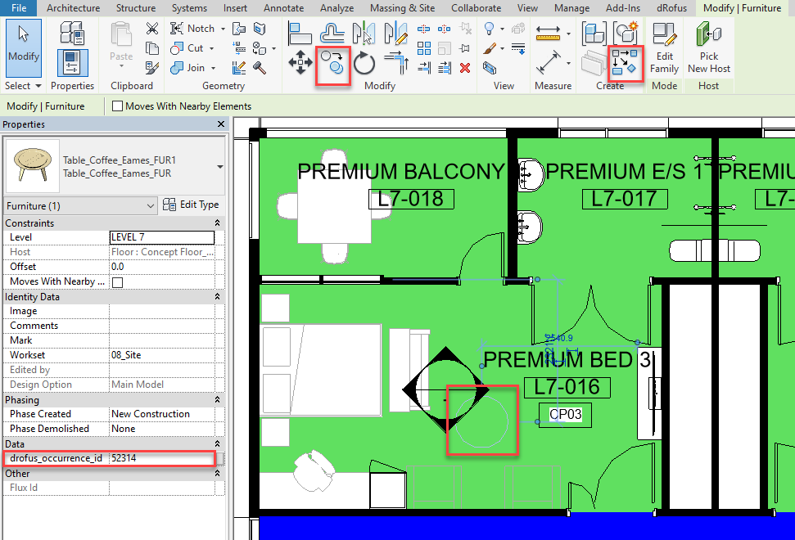
Task: Collapse the Identity Data section
Action: 217,297
